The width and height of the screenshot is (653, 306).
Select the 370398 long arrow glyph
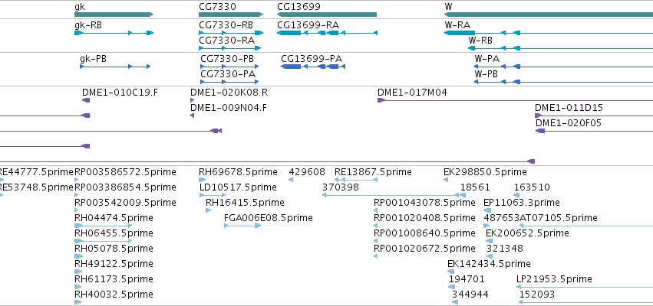391,195
